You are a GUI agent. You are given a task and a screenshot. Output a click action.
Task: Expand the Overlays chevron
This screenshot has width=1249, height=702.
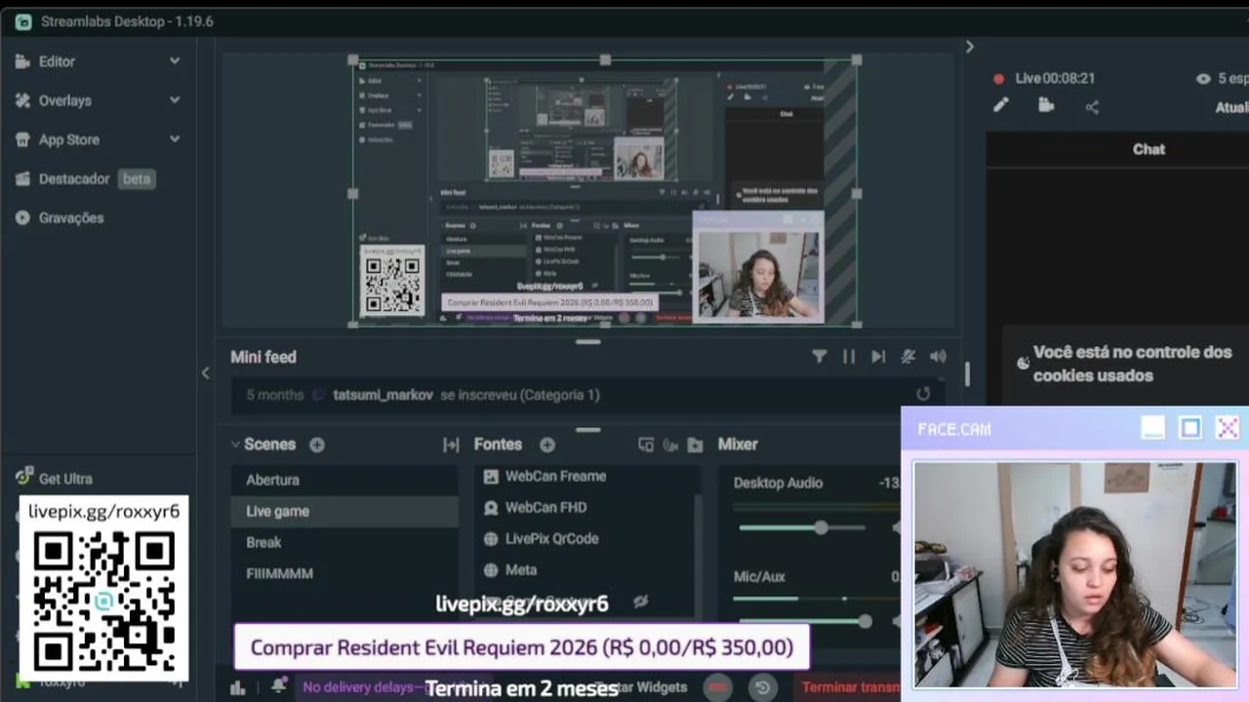[x=175, y=99]
